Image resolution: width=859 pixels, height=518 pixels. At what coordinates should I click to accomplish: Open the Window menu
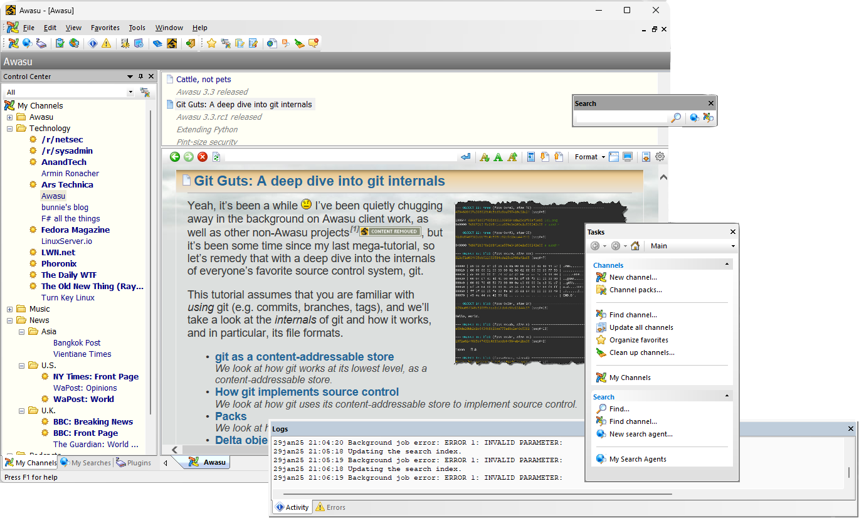(169, 28)
